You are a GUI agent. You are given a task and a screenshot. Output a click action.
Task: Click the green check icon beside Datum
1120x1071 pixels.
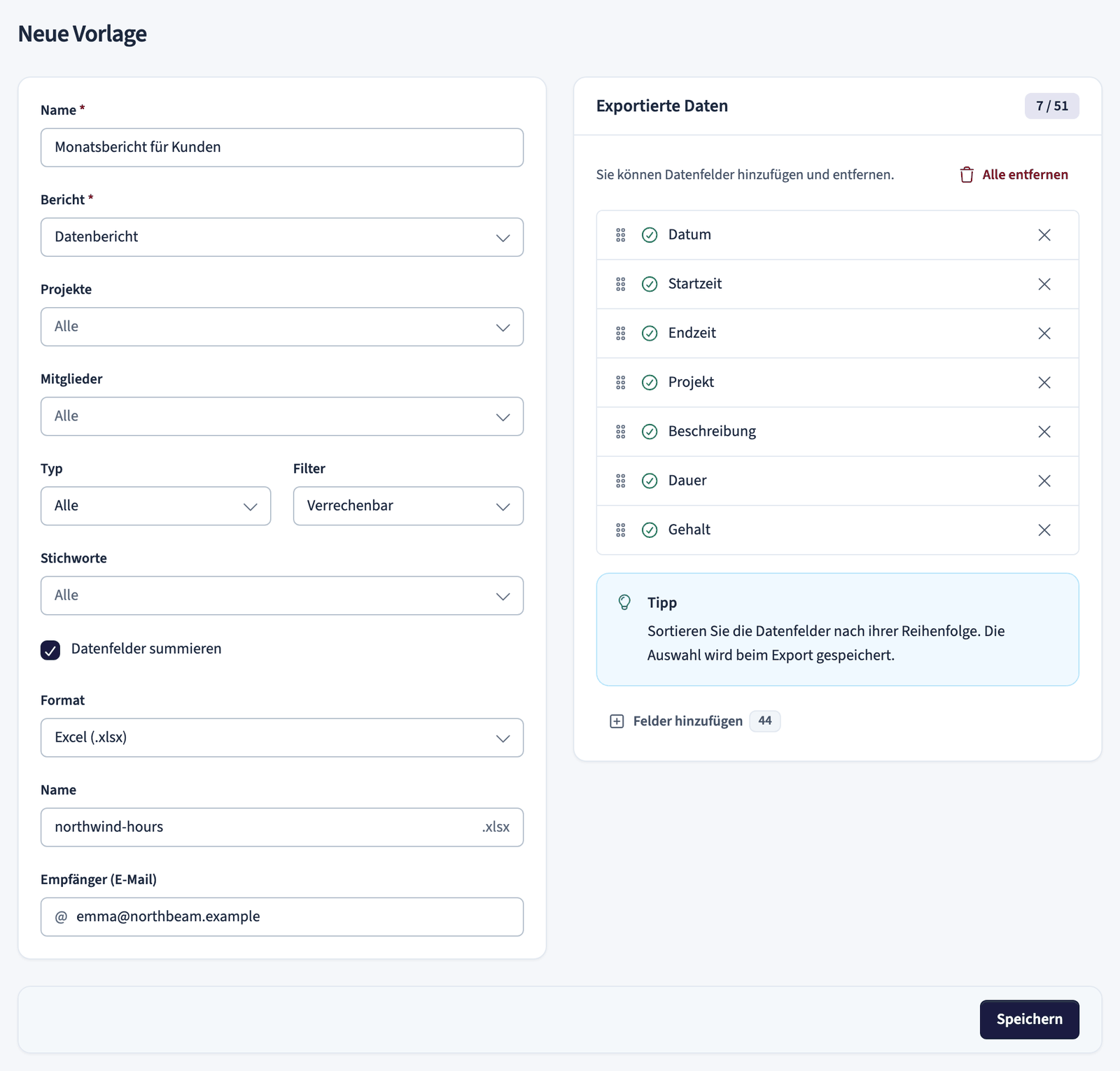point(650,235)
